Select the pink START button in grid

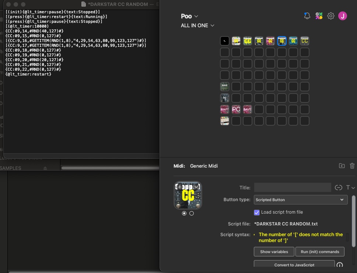point(224,109)
